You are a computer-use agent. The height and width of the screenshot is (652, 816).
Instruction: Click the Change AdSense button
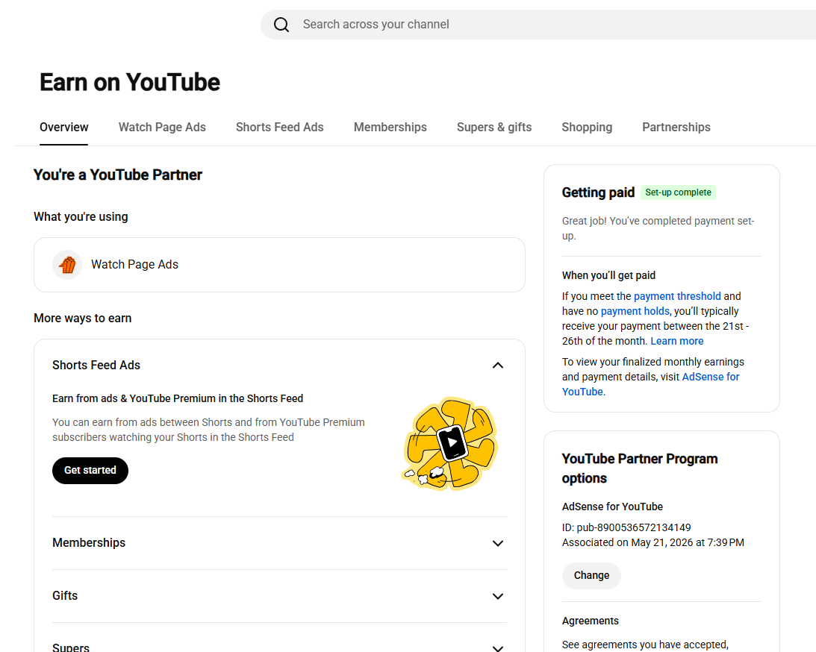[x=591, y=576]
